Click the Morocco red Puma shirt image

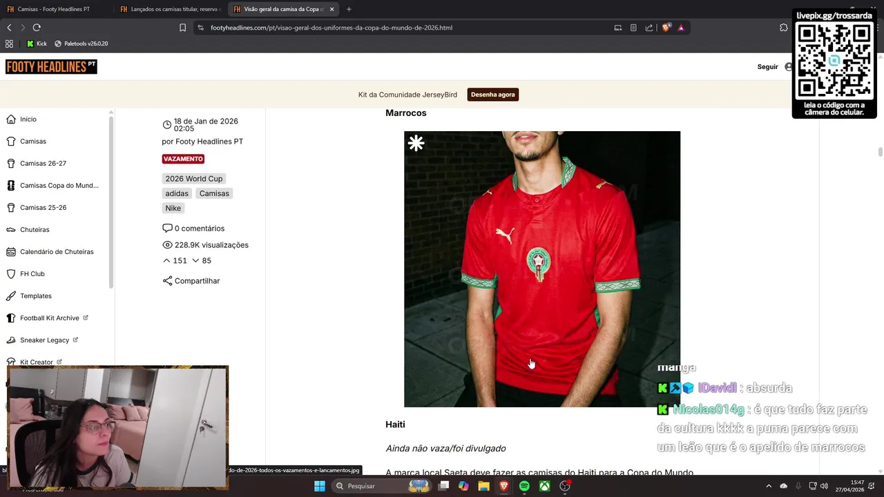542,269
